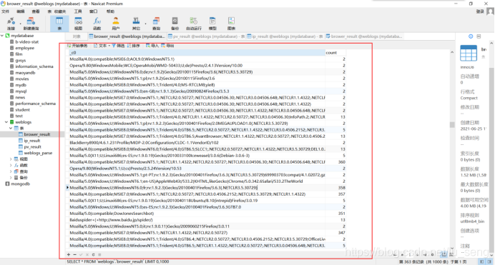Open the 帮助 (Help) menu

(110, 11)
